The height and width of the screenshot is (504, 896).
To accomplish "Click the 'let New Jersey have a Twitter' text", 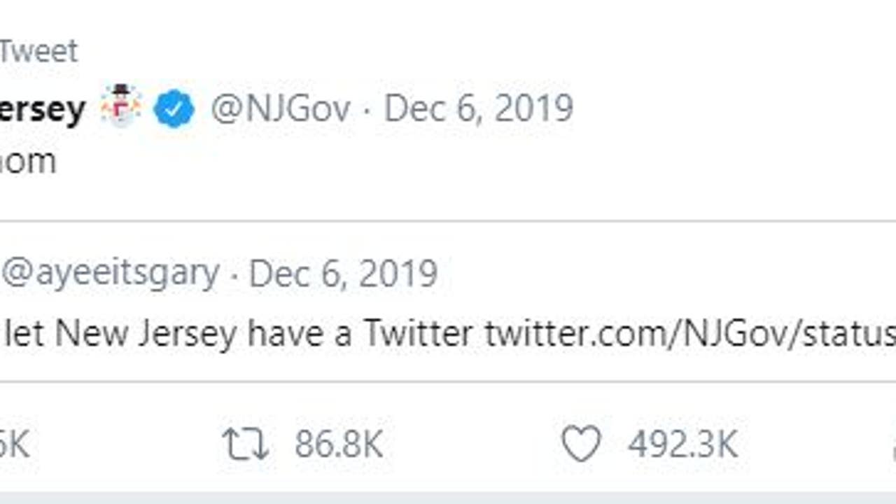I will click(238, 334).
